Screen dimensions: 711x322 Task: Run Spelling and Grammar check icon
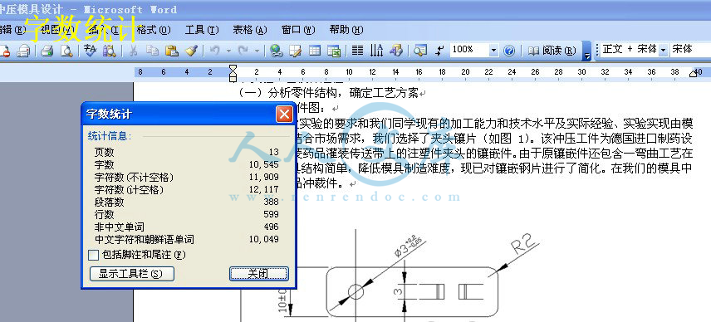[91, 51]
